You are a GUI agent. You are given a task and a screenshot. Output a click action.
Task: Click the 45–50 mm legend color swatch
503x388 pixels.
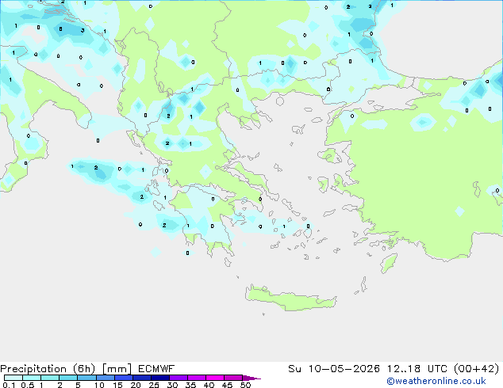[233, 378]
